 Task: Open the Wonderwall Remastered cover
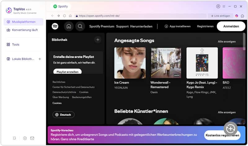(166, 63)
